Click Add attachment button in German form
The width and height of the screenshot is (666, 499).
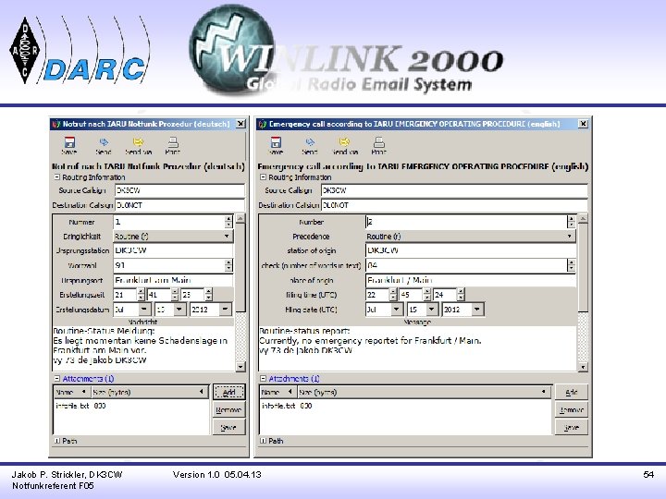pyautogui.click(x=228, y=392)
